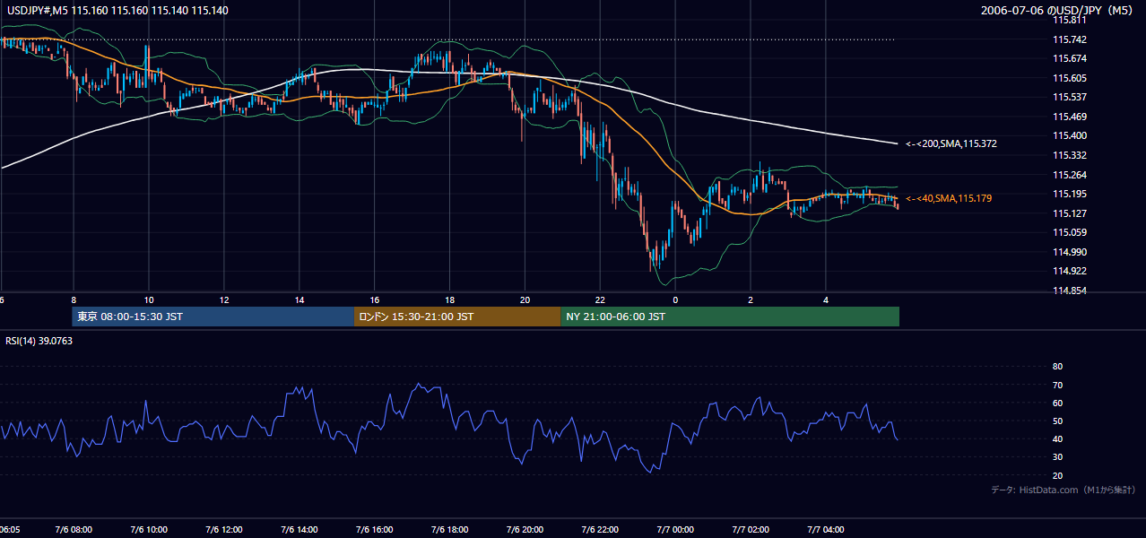This screenshot has height=538, width=1146.
Task: Click price axis value 115.059
Action: (x=1071, y=232)
